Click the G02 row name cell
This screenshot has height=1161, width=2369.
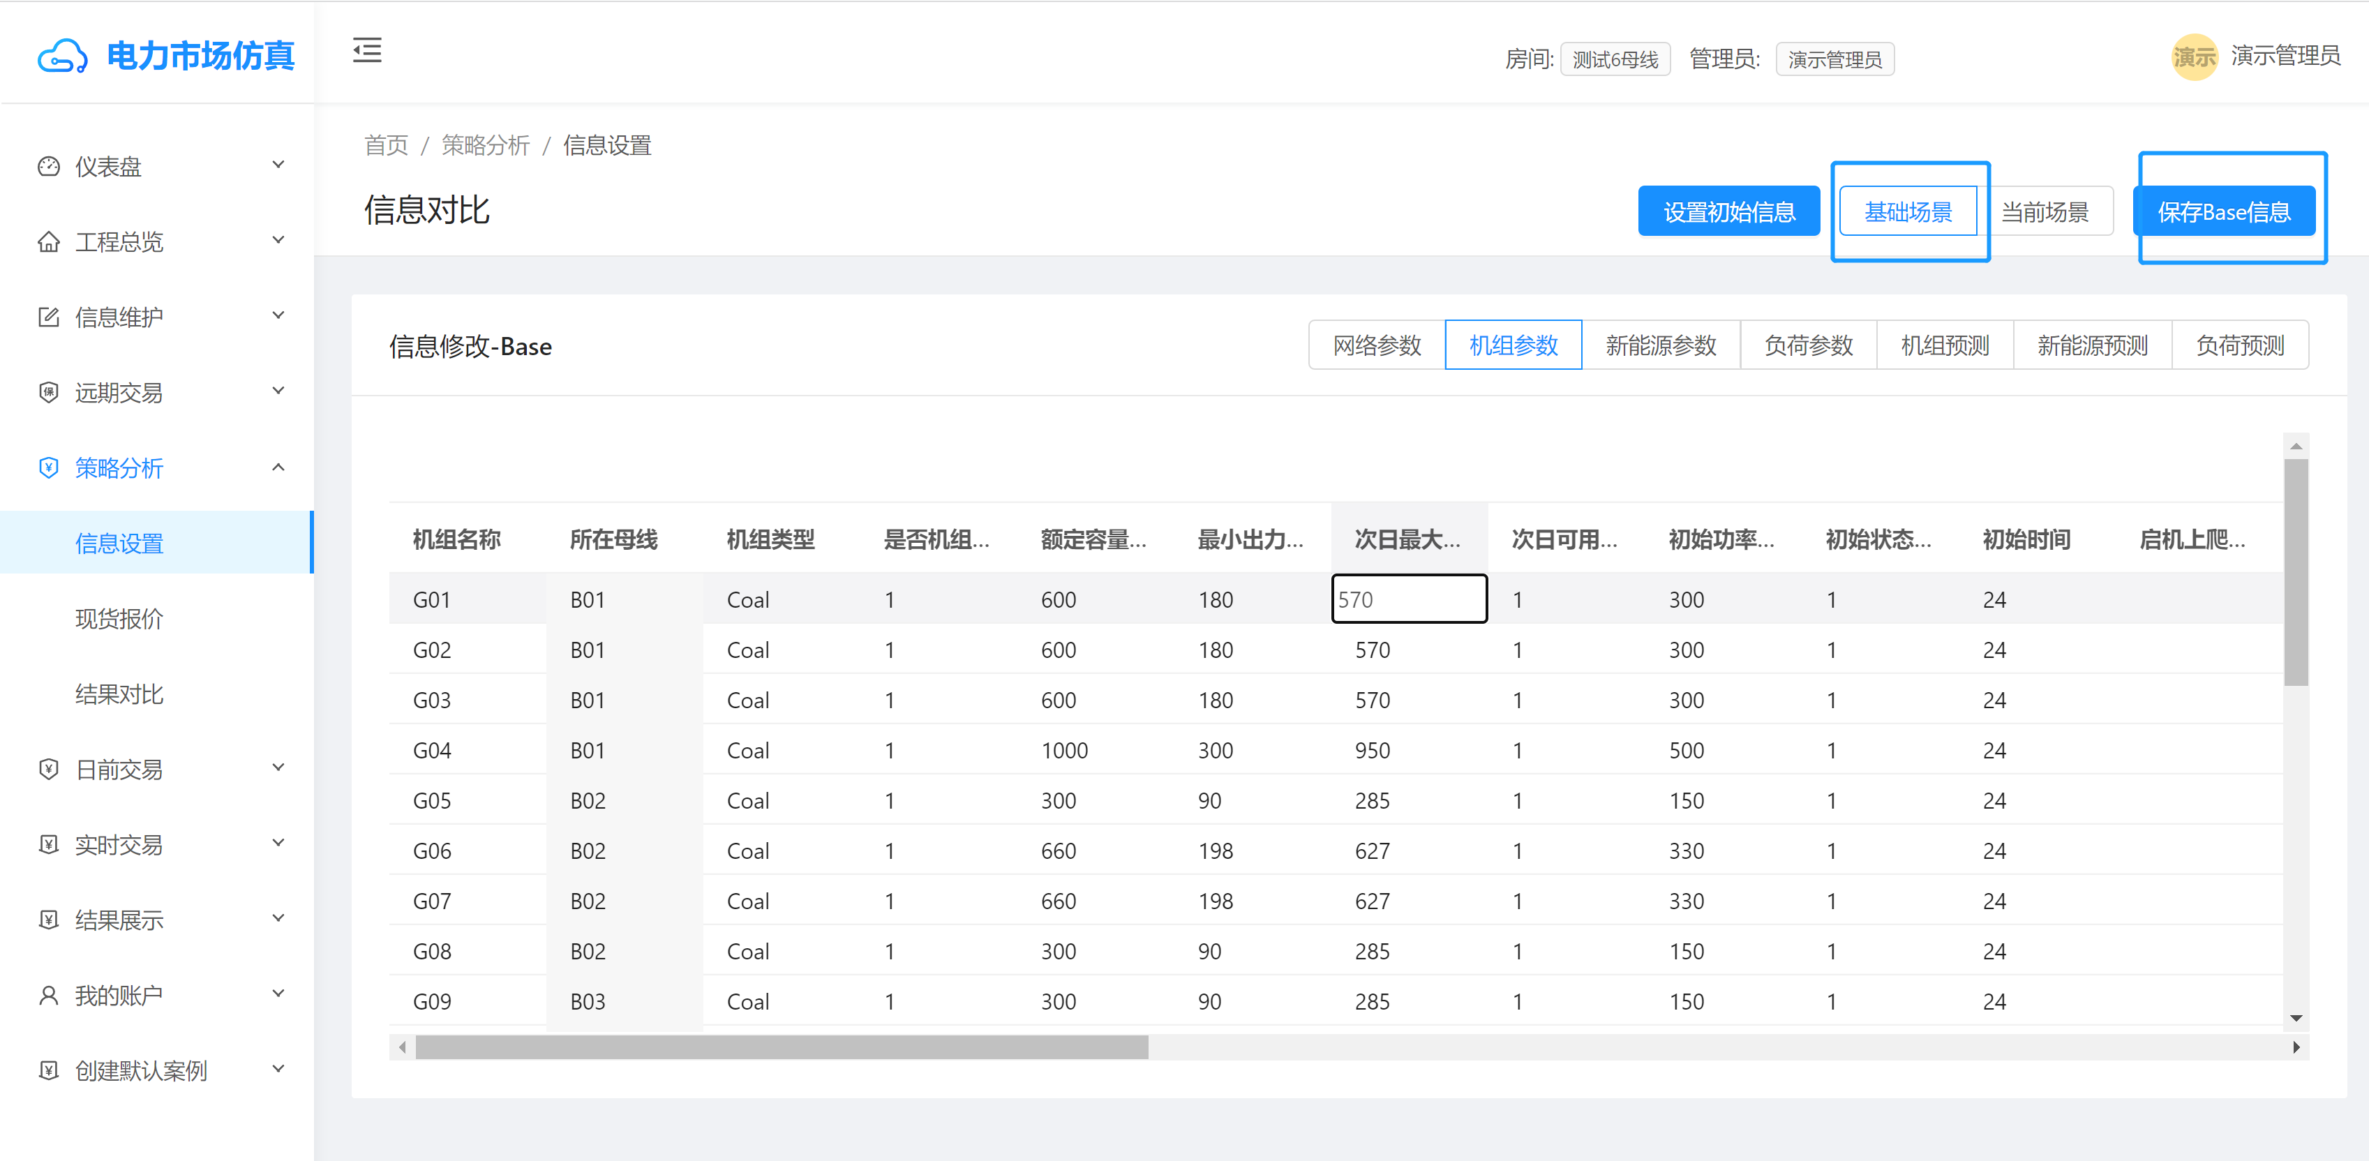click(468, 650)
